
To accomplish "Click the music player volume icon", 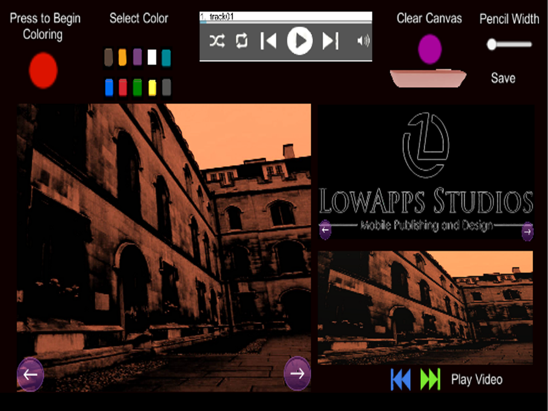I will [363, 41].
